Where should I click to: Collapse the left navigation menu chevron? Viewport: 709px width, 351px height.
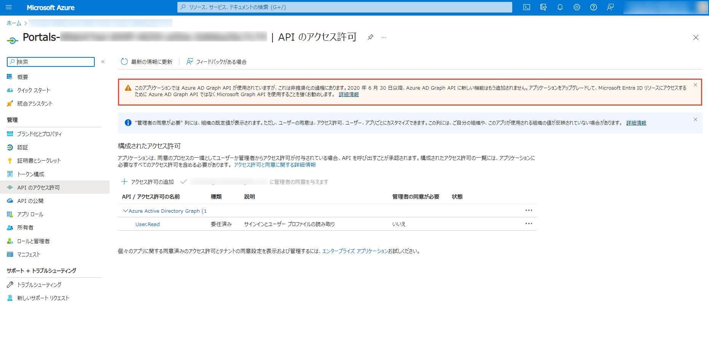tap(103, 62)
